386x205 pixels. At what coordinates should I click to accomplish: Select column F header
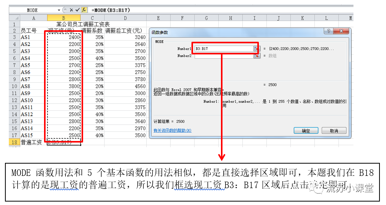[182, 18]
